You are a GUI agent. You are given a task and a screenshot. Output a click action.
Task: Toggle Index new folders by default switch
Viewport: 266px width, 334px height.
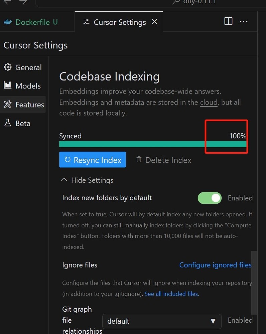[x=210, y=198]
